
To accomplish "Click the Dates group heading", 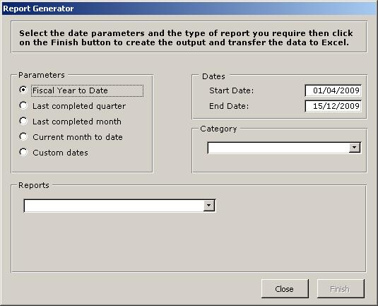I will (213, 76).
